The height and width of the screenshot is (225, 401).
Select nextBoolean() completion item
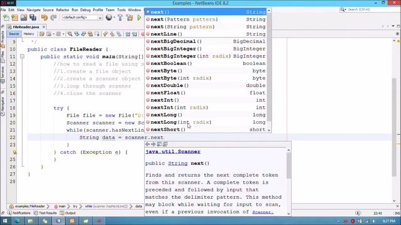point(206,63)
